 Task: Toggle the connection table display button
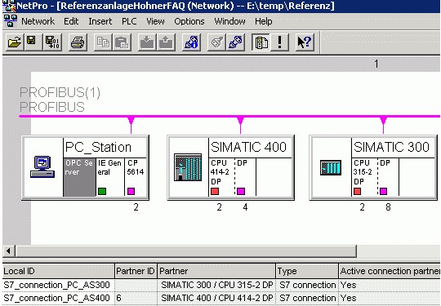pos(261,42)
